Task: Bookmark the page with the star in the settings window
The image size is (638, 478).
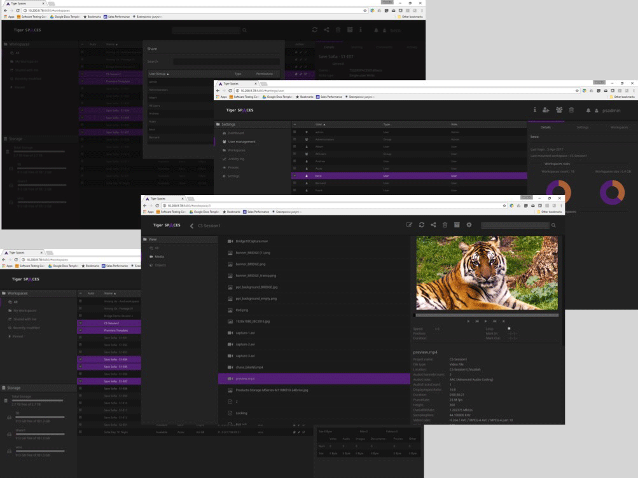Action: [x=577, y=91]
